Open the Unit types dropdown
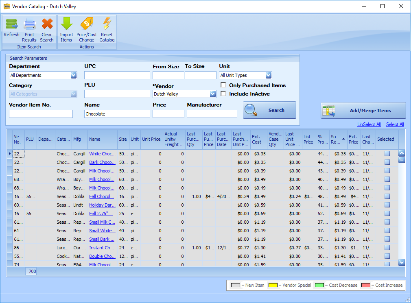The width and height of the screenshot is (411, 303). [x=268, y=75]
